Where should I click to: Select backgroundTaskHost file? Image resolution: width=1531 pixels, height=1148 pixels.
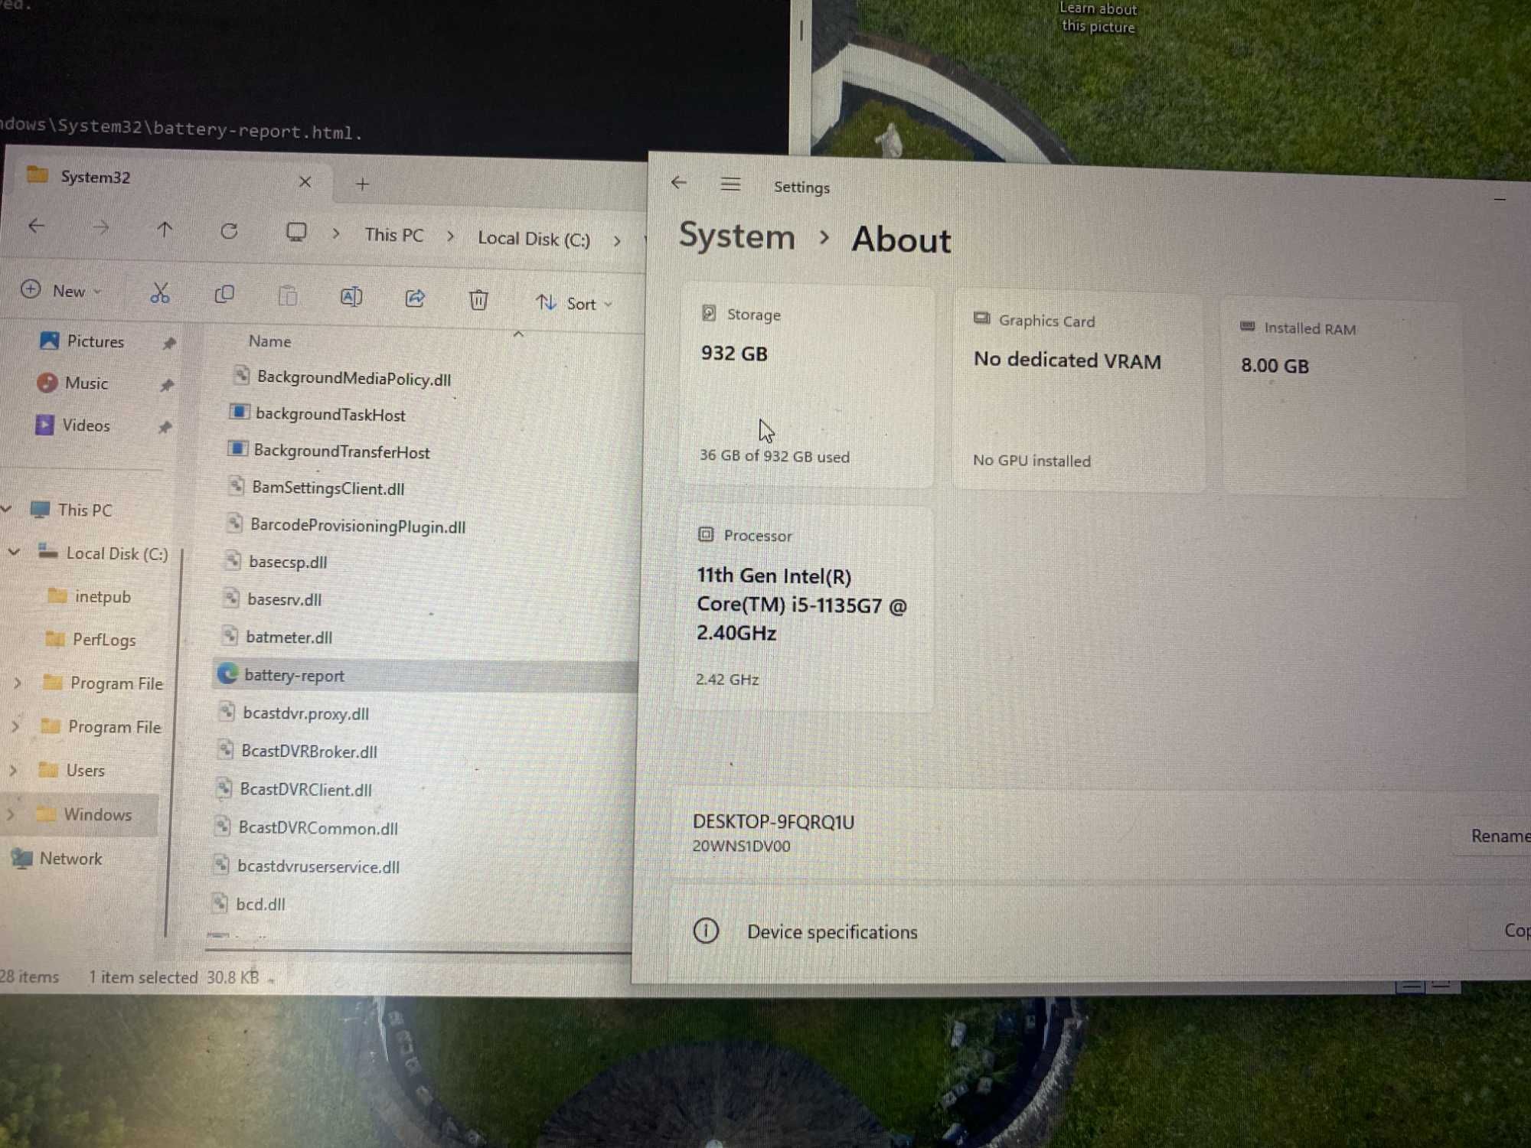[x=330, y=414]
